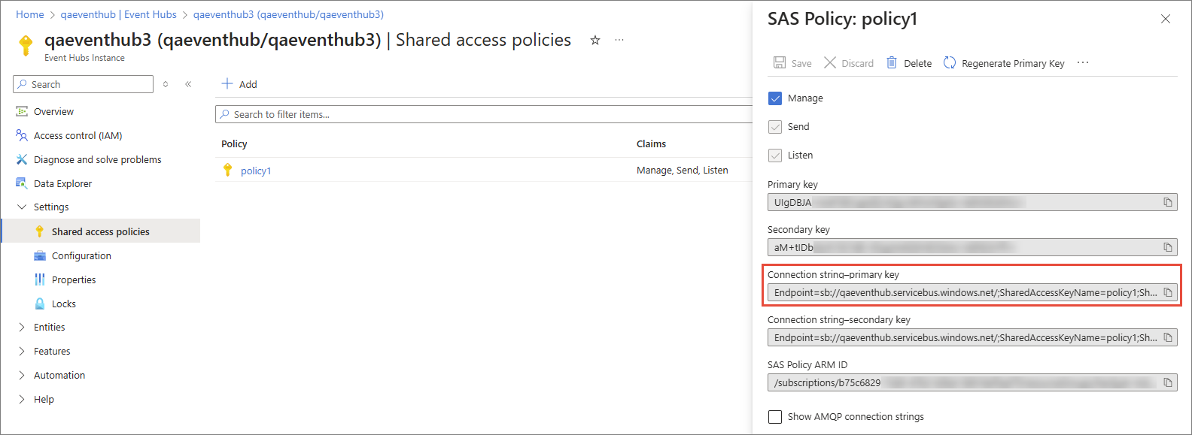Enable Show AMQP connection strings
This screenshot has width=1192, height=435.
click(x=775, y=417)
